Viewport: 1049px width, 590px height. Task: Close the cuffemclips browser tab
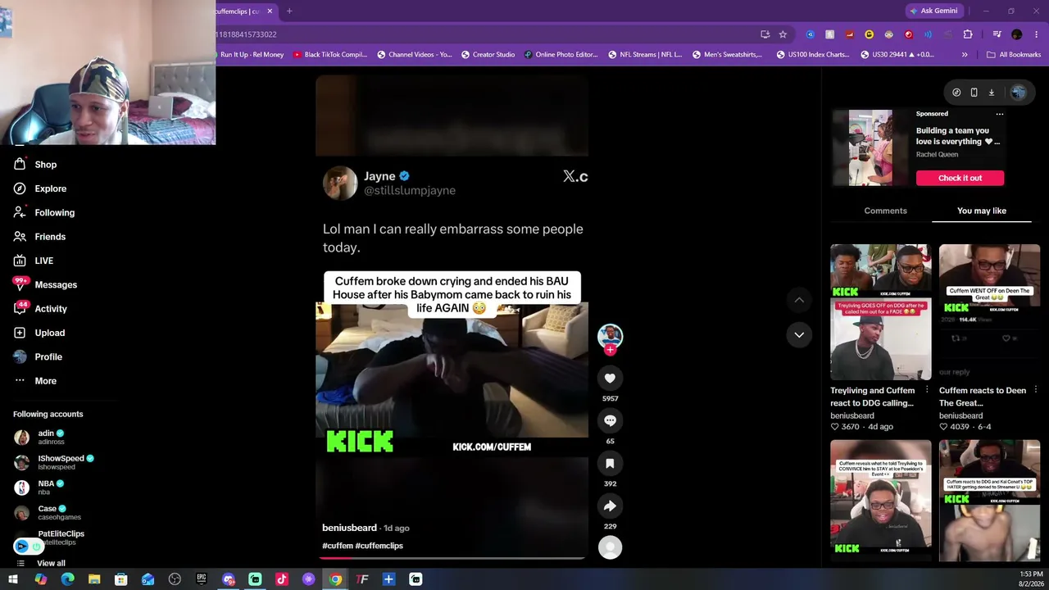click(269, 11)
